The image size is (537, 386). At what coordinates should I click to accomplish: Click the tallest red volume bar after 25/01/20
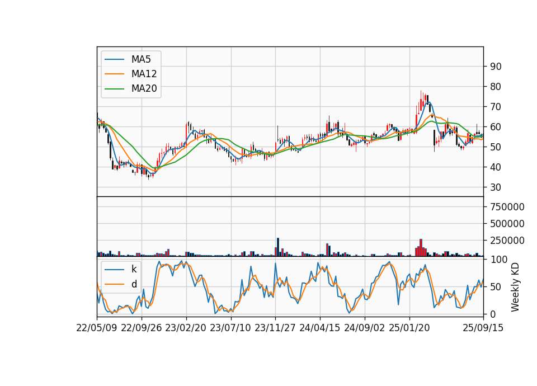(421, 248)
